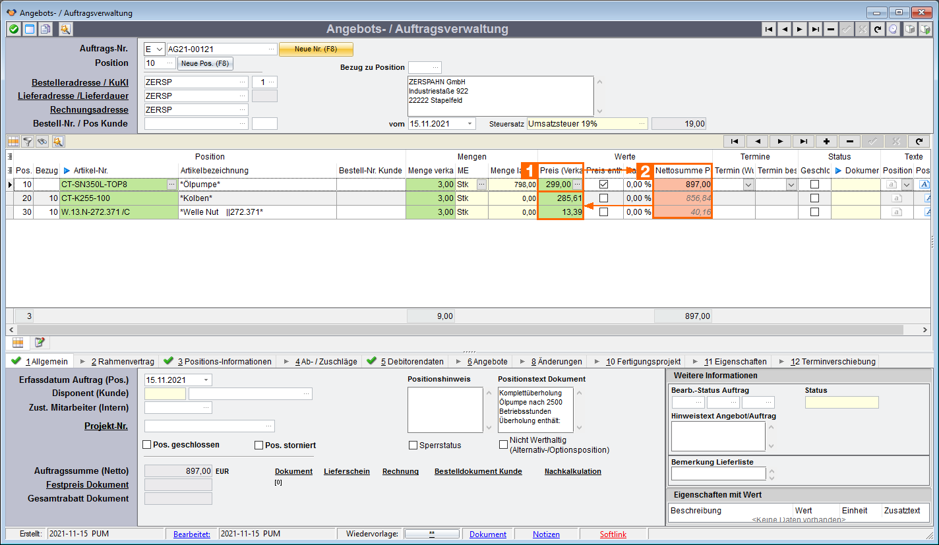Image resolution: width=939 pixels, height=545 pixels.
Task: Open the 'Notizen' link in status bar
Action: pos(546,534)
